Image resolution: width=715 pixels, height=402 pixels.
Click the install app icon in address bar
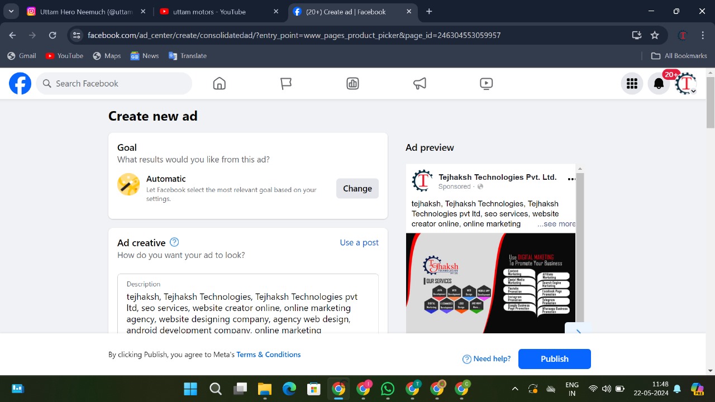pos(636,35)
